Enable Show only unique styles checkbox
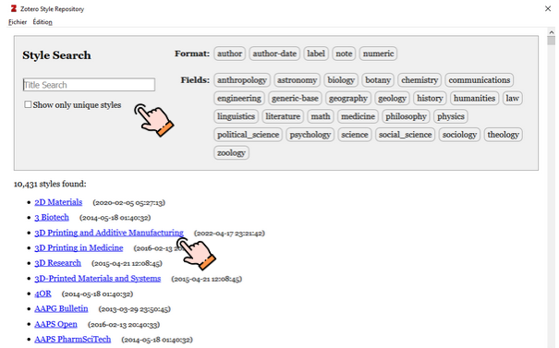Viewport: 559px width, 348px height. pos(28,104)
